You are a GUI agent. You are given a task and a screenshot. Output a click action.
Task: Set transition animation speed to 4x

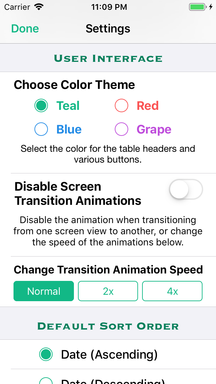click(172, 291)
